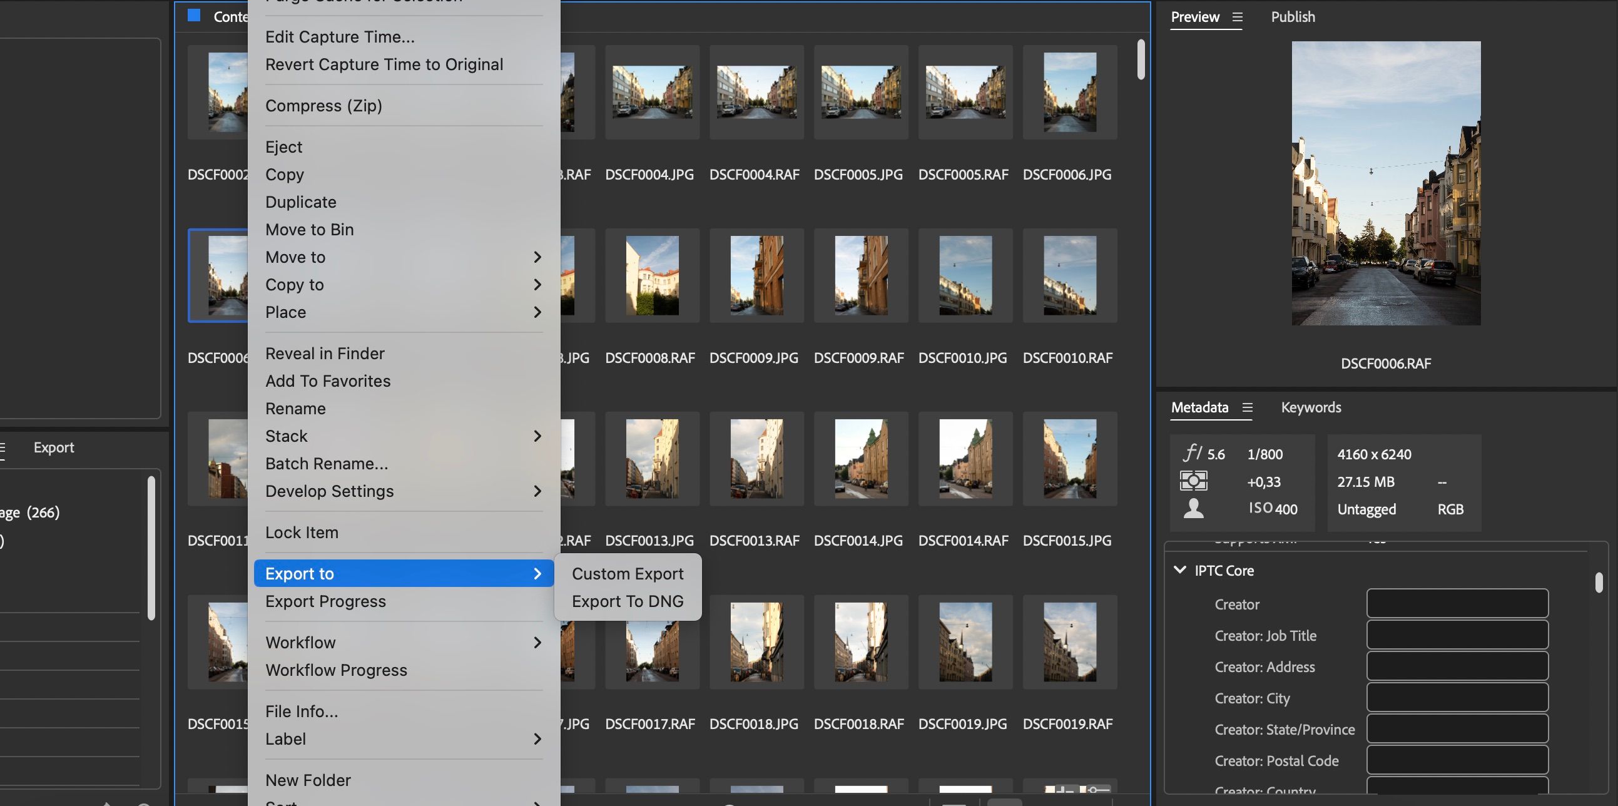Open the Keywords tab

pyautogui.click(x=1311, y=407)
